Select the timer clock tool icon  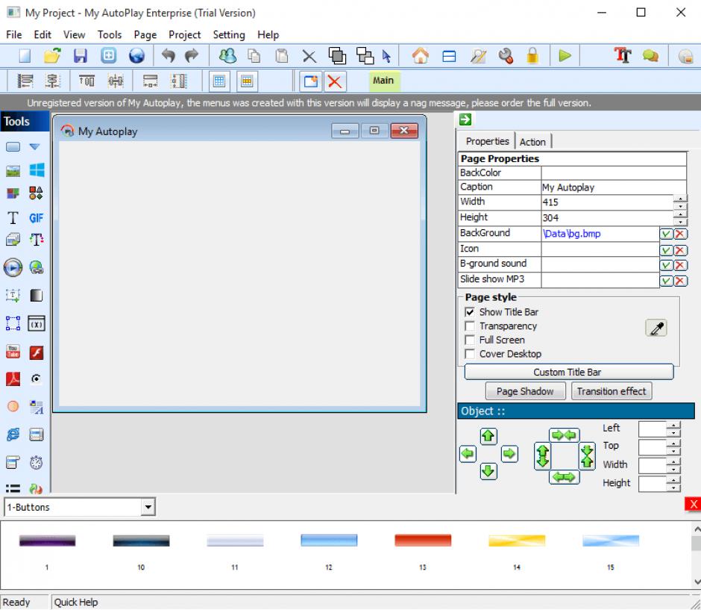click(x=37, y=462)
